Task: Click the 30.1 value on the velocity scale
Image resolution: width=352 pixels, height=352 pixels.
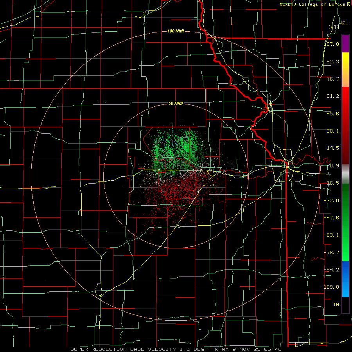Action: (333, 131)
